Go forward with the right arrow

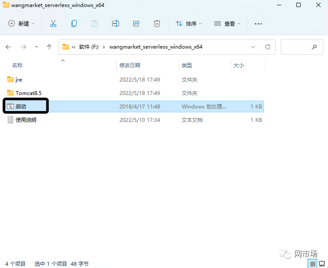click(23, 47)
